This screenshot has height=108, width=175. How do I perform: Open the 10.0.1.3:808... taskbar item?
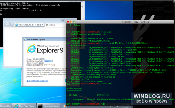pos(6,106)
